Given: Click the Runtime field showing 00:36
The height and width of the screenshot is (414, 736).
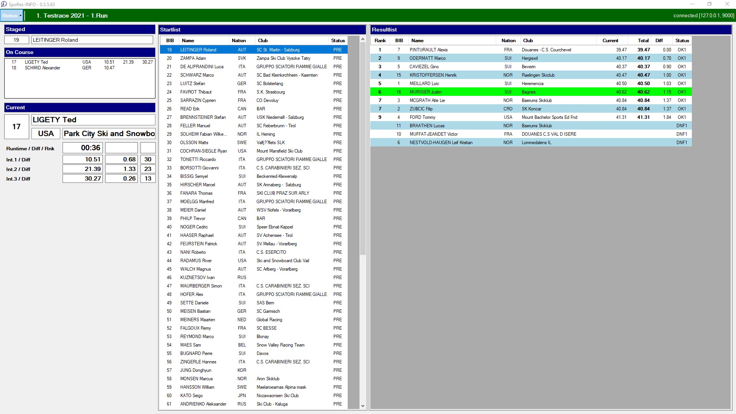Looking at the screenshot, I should coord(83,148).
